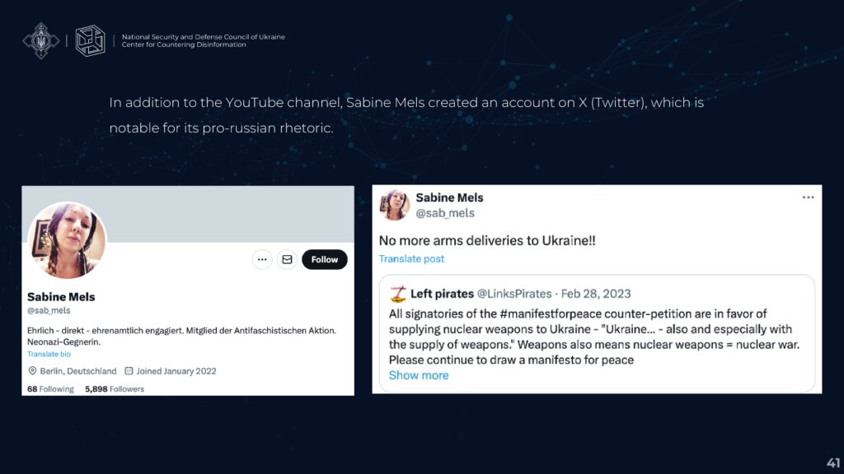Click the @LinksPirates handle

pyautogui.click(x=514, y=294)
